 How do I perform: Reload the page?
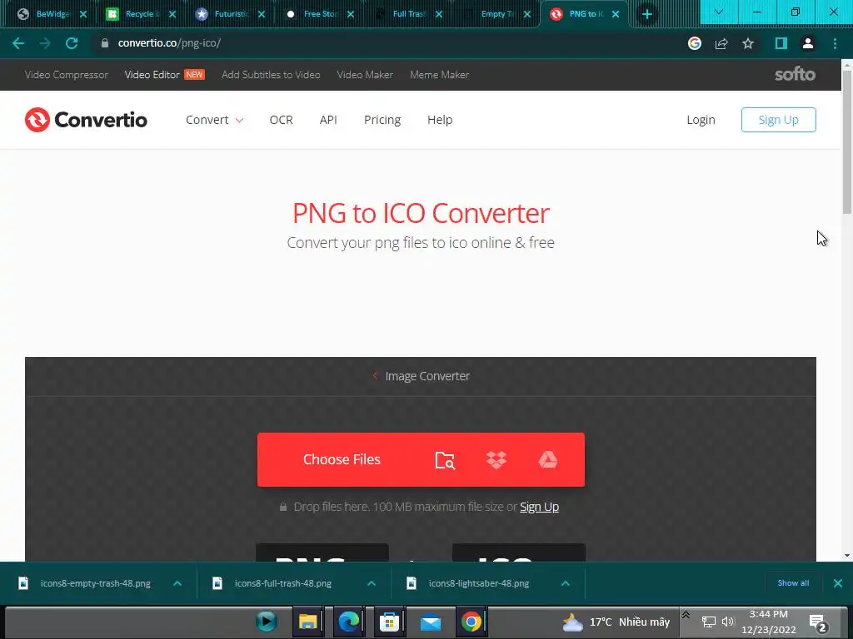[x=72, y=43]
